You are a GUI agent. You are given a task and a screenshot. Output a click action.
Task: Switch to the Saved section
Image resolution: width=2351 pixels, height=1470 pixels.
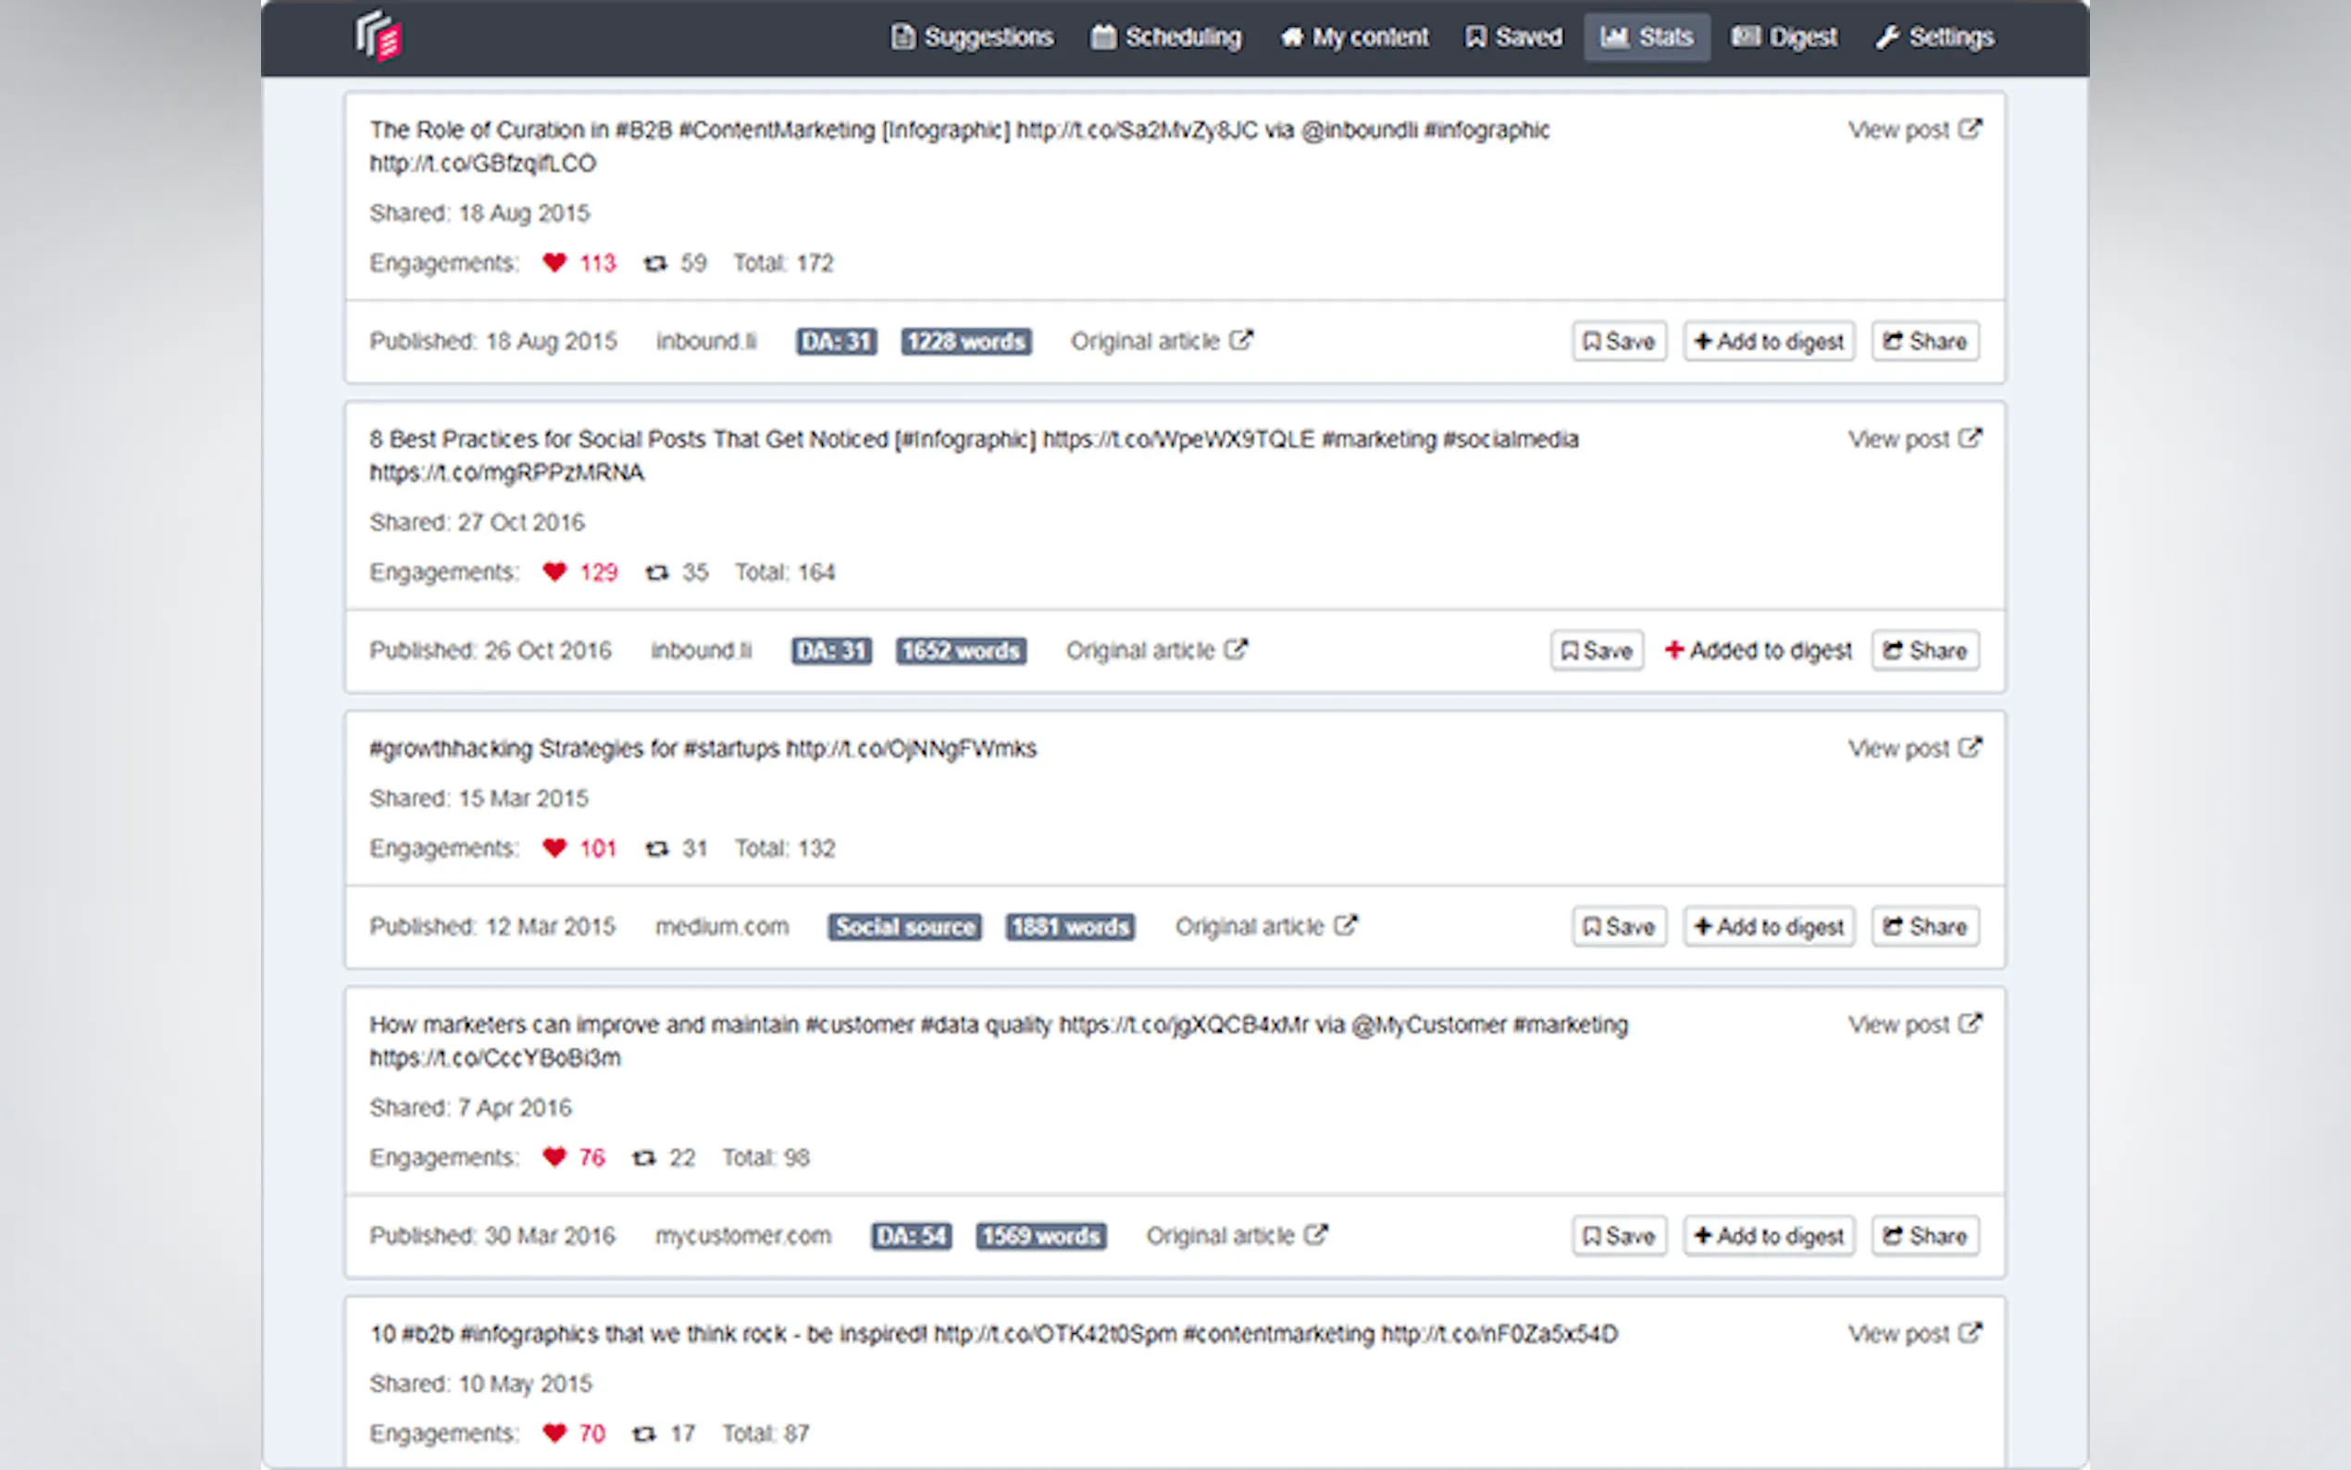click(1513, 37)
